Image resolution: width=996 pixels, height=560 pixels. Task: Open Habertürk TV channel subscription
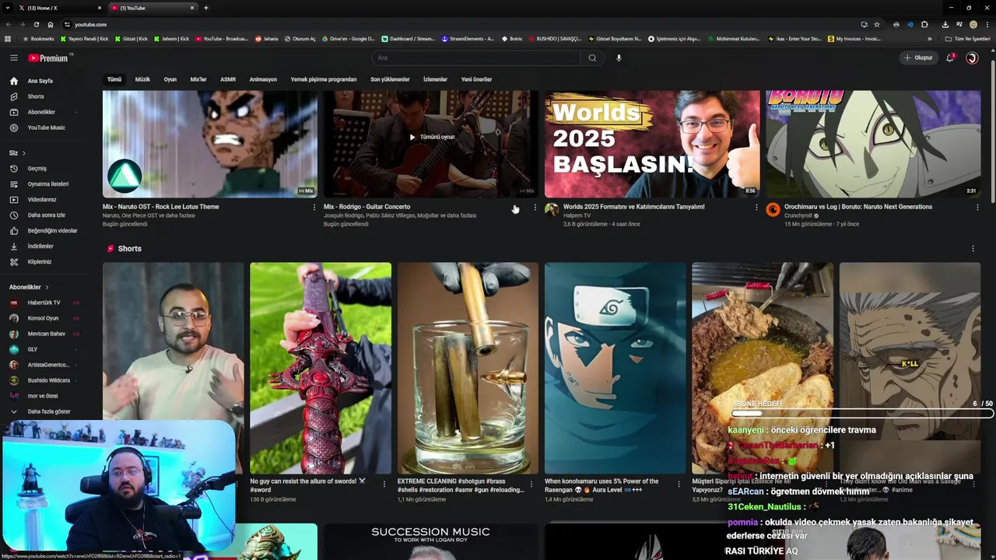coord(44,303)
